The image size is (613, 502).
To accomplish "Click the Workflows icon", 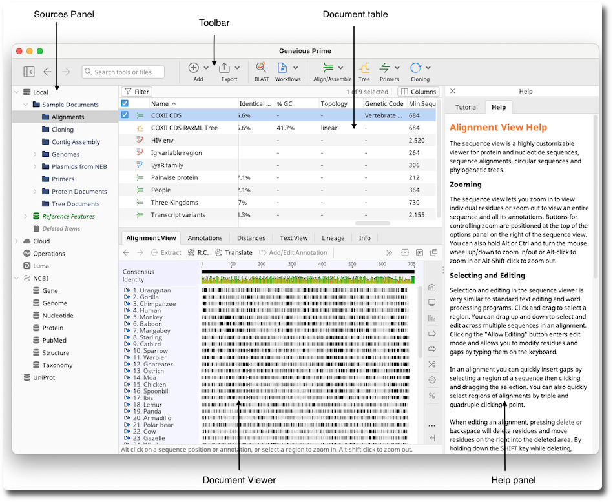I will tap(282, 68).
